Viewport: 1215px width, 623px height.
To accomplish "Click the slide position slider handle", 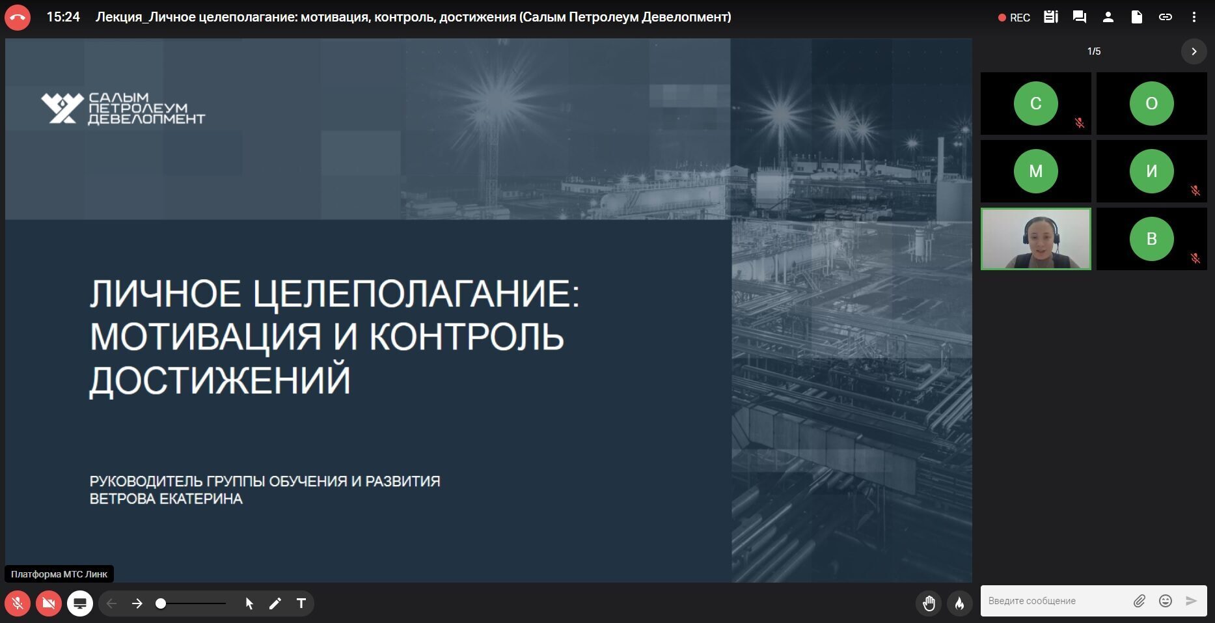I will click(x=161, y=603).
